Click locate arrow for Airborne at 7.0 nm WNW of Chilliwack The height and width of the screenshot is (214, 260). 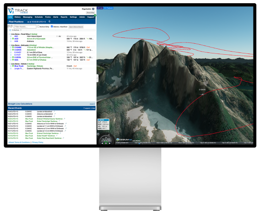pos(65,124)
